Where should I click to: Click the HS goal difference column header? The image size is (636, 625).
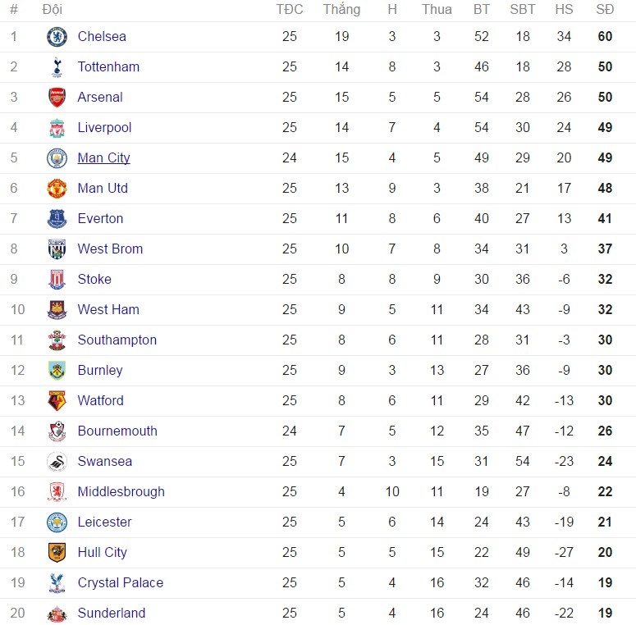tap(564, 10)
